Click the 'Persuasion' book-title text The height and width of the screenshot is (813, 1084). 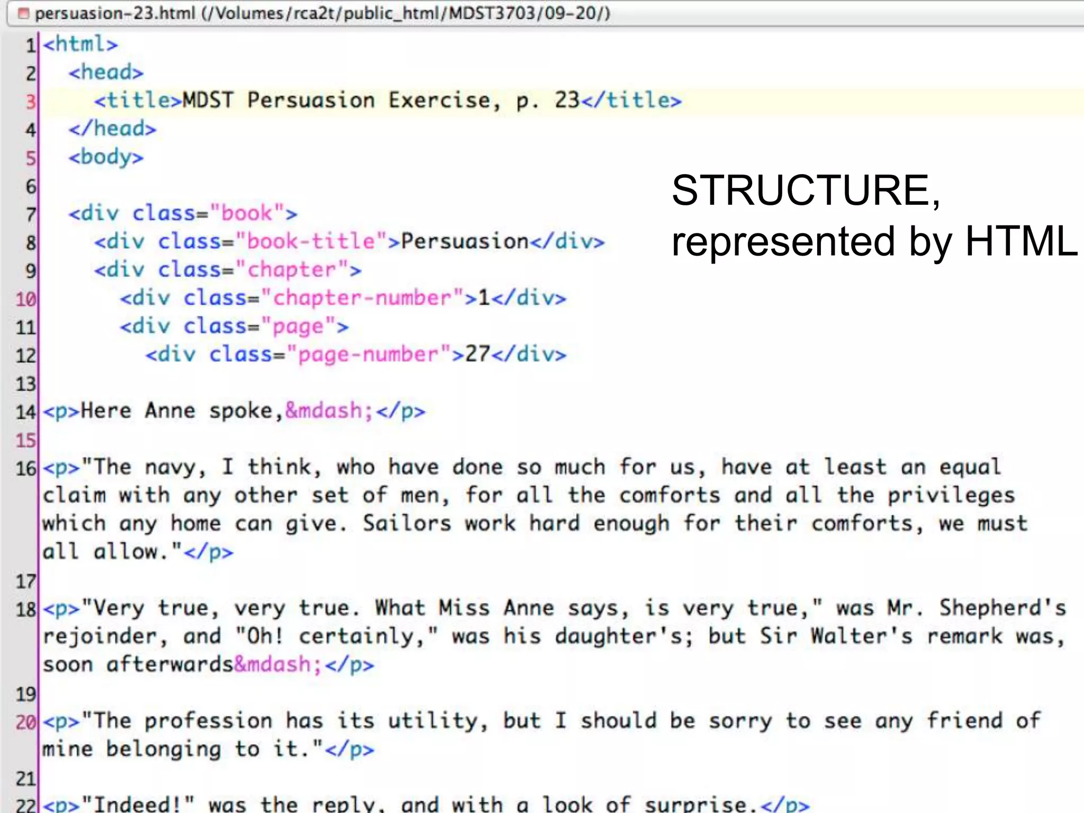coord(465,242)
